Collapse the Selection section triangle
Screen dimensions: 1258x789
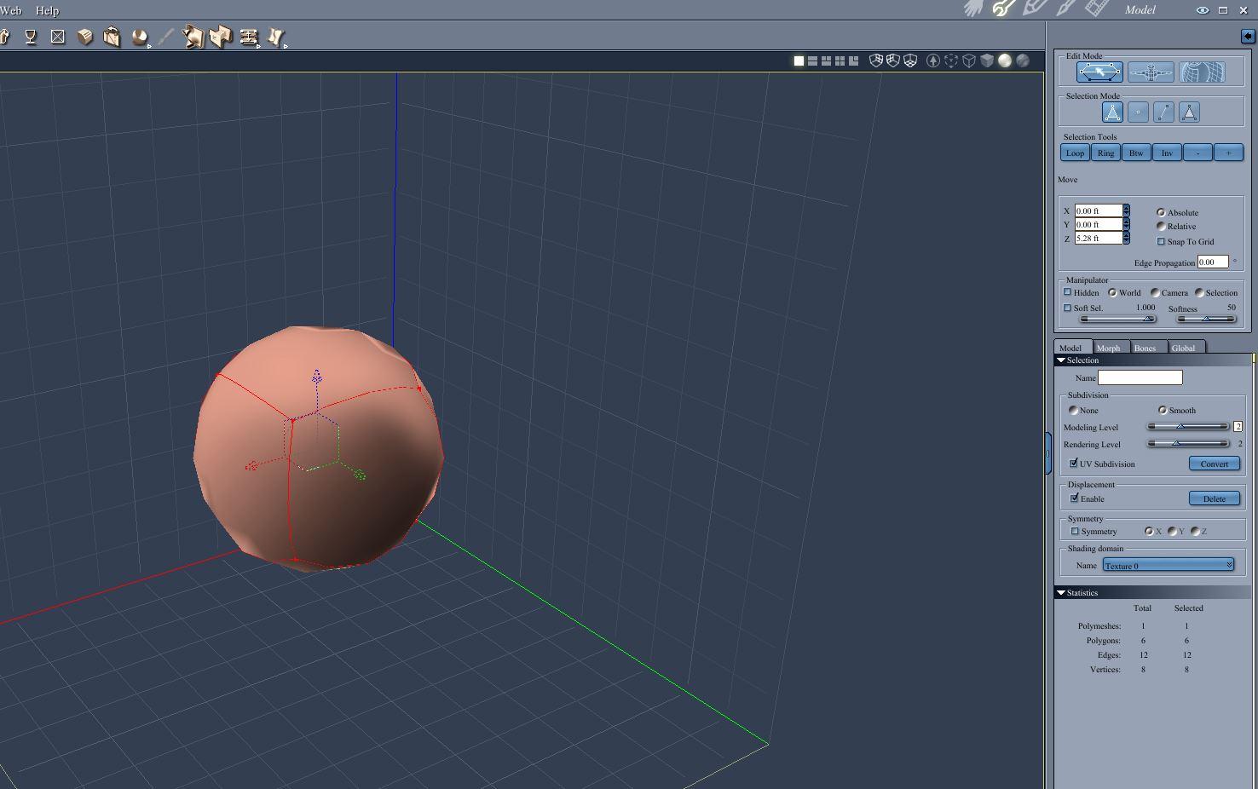coord(1061,360)
